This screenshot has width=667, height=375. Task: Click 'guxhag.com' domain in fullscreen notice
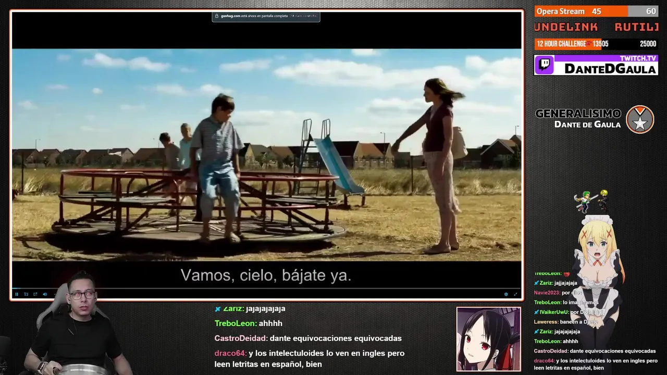click(230, 16)
